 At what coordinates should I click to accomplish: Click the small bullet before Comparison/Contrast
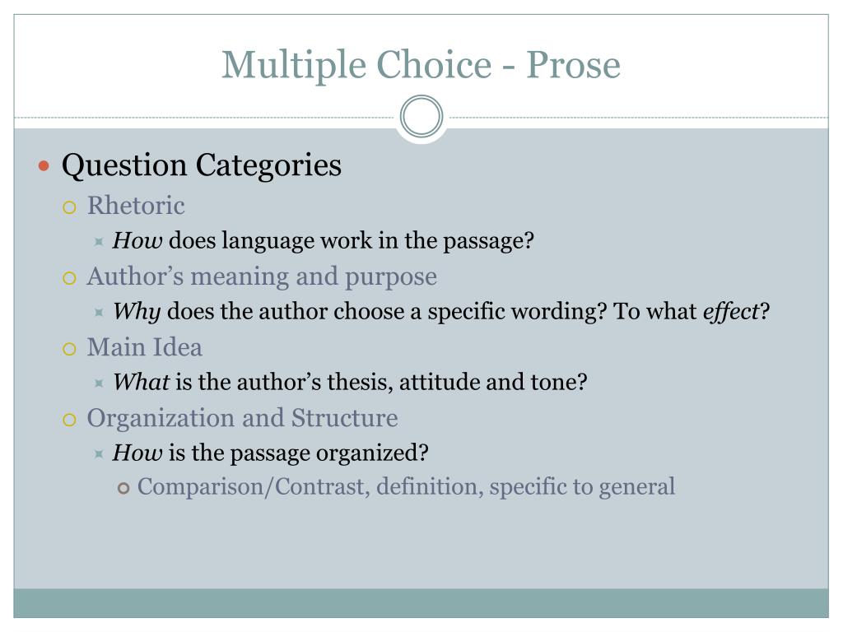123,489
